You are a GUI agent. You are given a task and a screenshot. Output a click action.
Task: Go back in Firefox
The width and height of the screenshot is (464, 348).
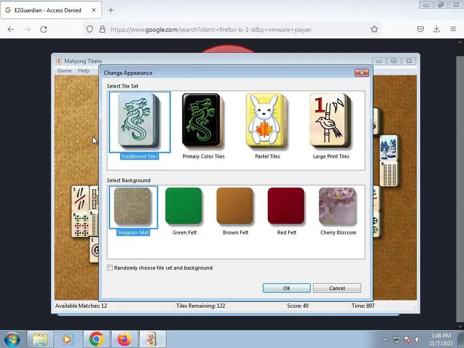(x=11, y=29)
